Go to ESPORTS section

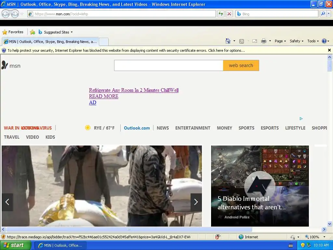(x=270, y=128)
